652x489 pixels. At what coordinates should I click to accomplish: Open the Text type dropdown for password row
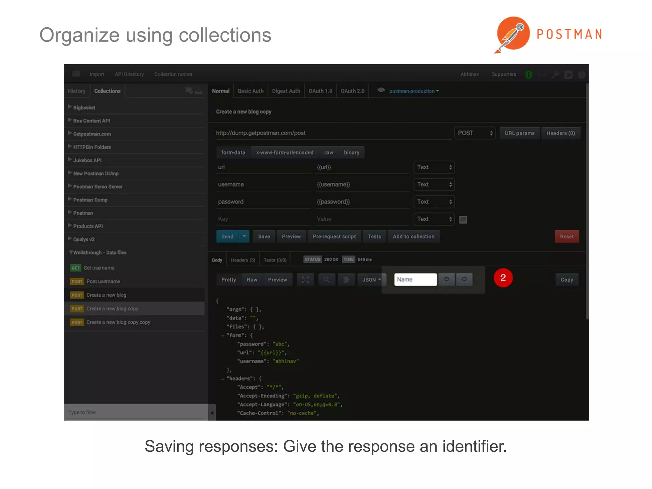pos(434,202)
